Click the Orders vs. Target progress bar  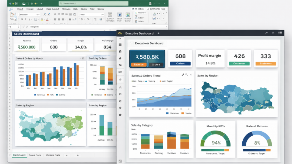[x=257, y=150]
